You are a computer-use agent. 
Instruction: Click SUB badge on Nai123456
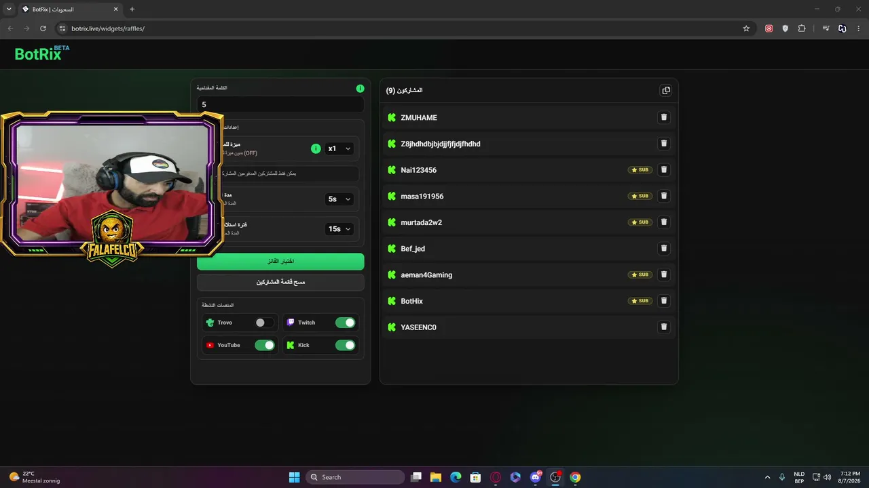(640, 170)
